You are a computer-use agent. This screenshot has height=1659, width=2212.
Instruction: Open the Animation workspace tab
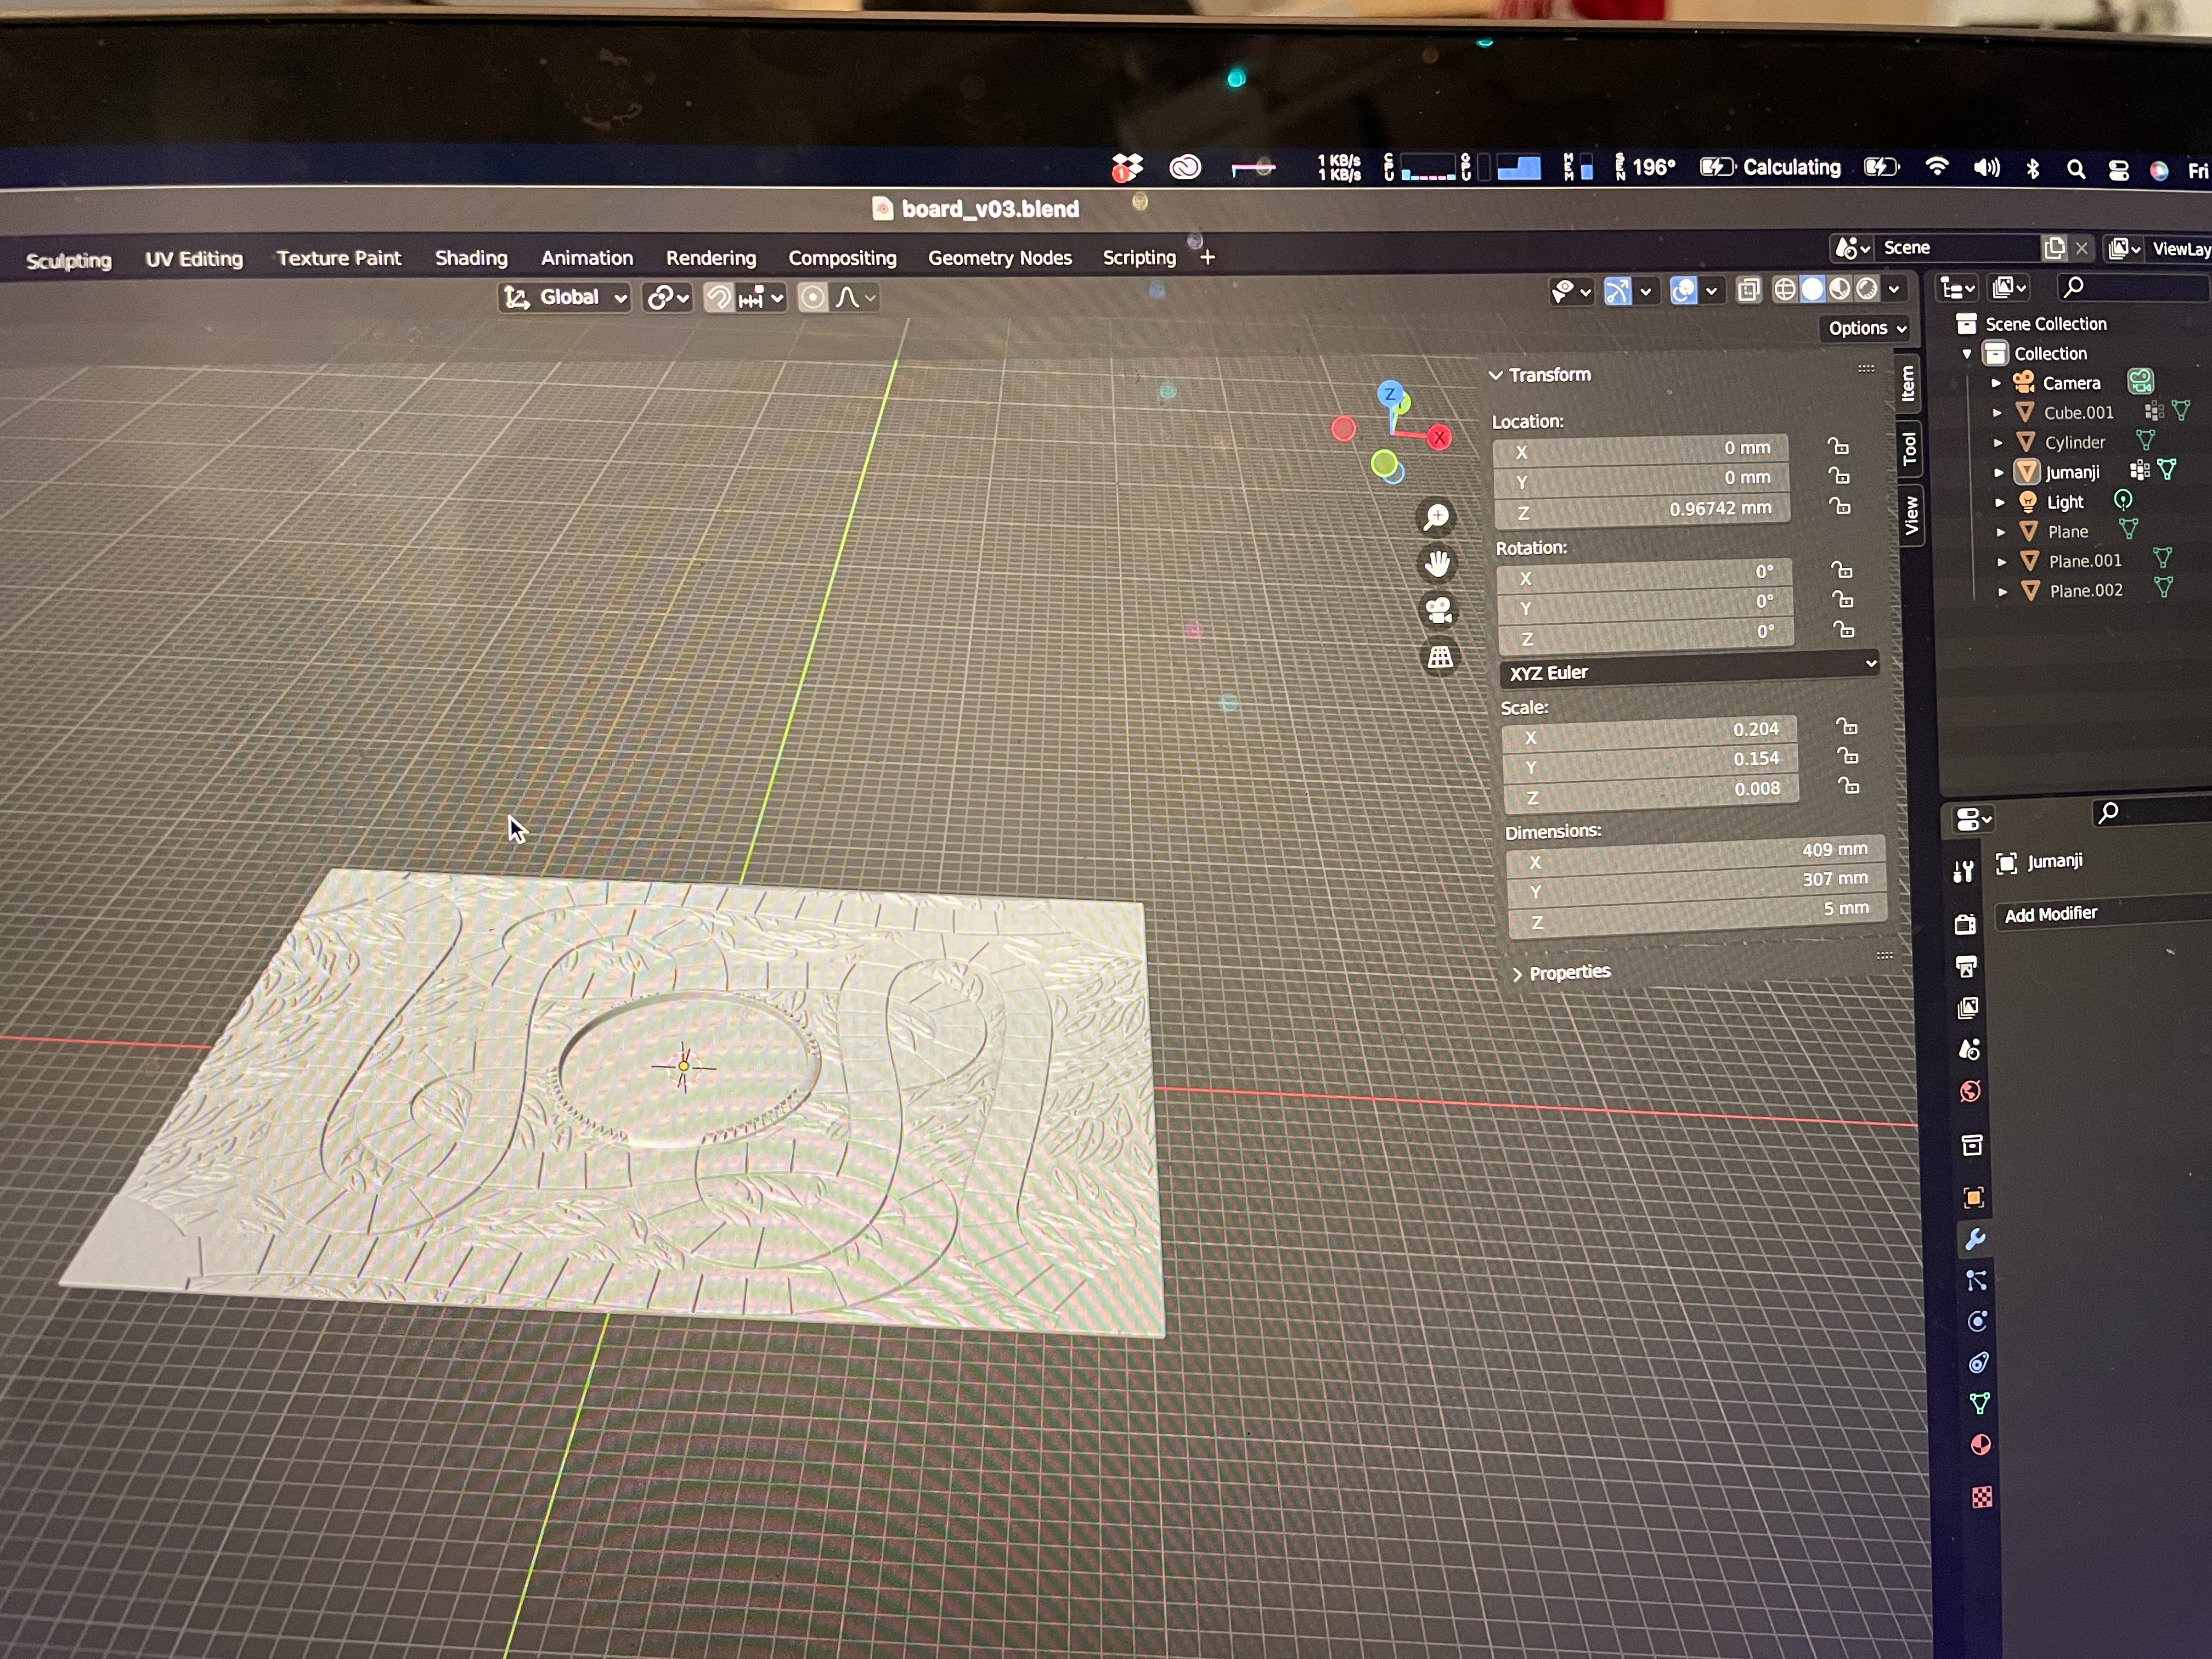(587, 258)
